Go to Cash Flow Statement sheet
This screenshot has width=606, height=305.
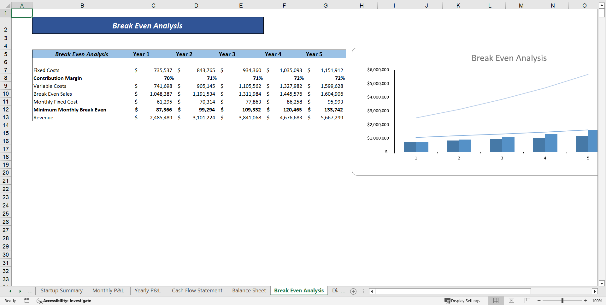coord(197,290)
